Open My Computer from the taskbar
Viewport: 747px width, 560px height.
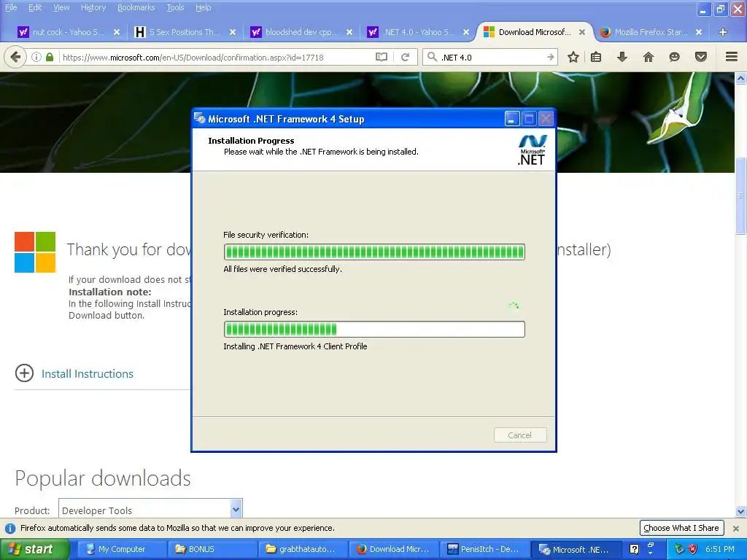[121, 549]
